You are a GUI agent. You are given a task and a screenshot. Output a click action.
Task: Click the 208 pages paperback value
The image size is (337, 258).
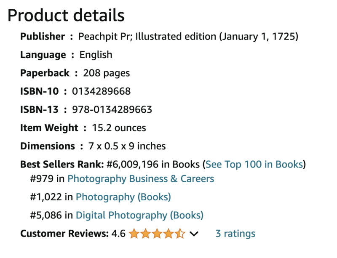tap(107, 73)
